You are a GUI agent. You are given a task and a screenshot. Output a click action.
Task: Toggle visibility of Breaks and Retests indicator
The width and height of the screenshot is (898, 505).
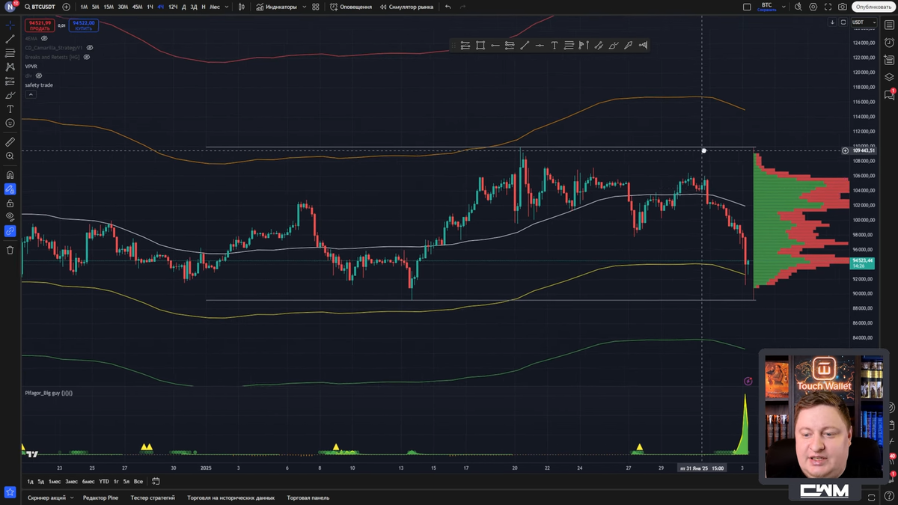pos(87,57)
